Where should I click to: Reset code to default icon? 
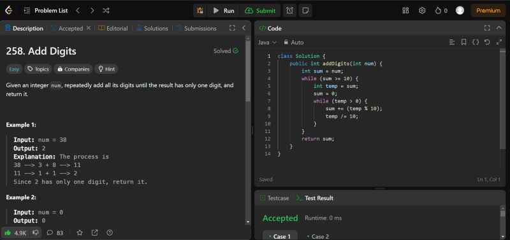487,42
